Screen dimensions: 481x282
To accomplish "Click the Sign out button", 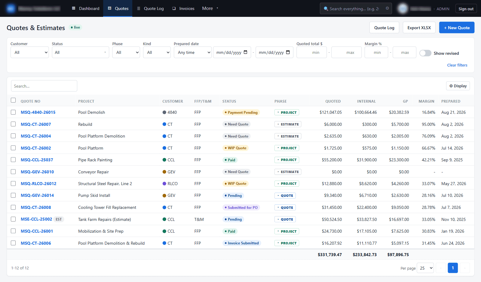I will click(466, 9).
